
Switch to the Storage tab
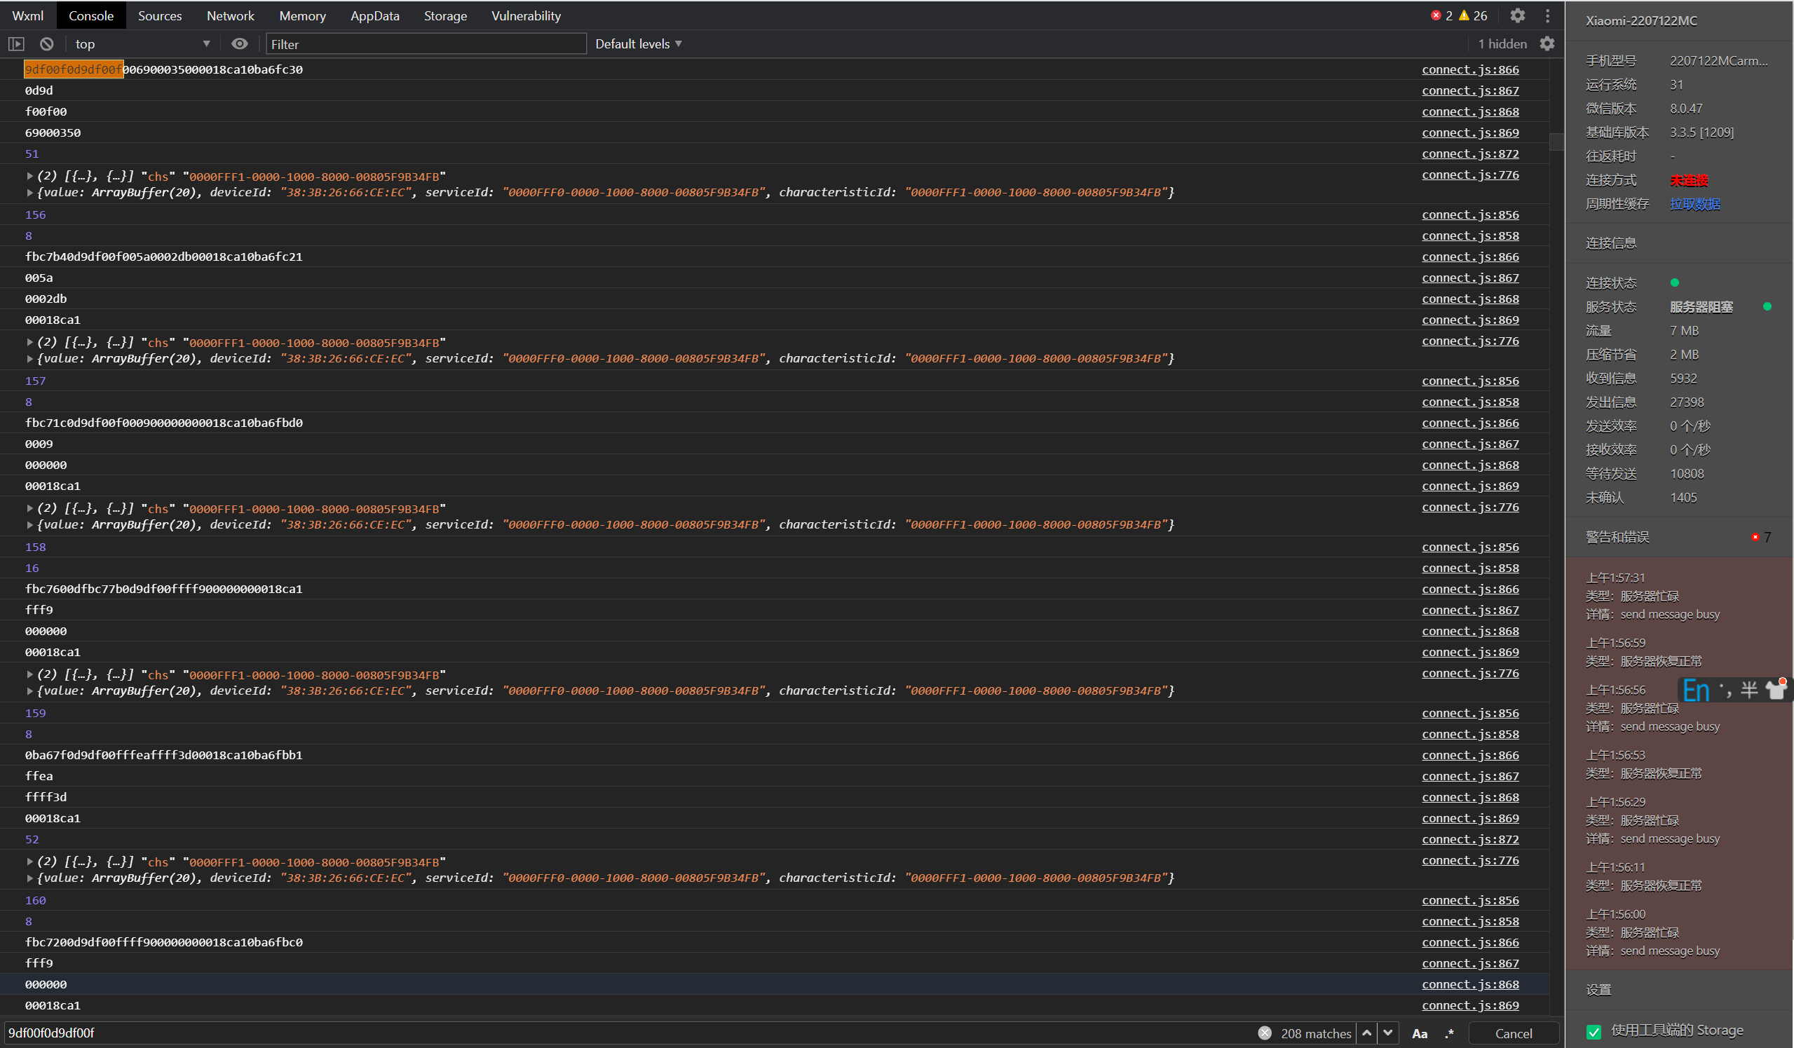coord(446,15)
